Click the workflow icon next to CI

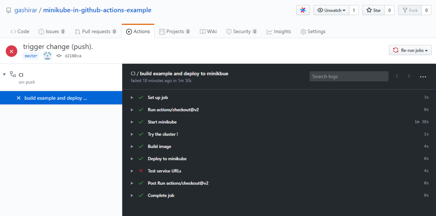pos(13,75)
